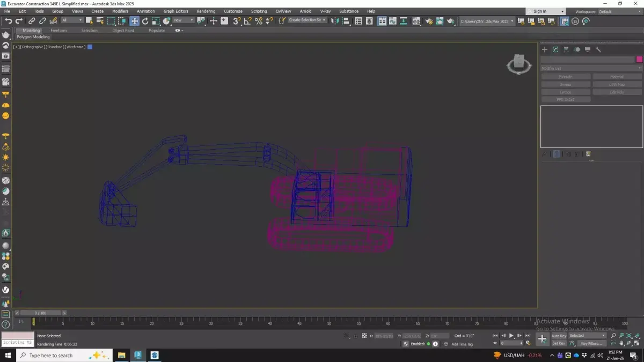
Task: Open the Rendering menu
Action: click(x=206, y=11)
